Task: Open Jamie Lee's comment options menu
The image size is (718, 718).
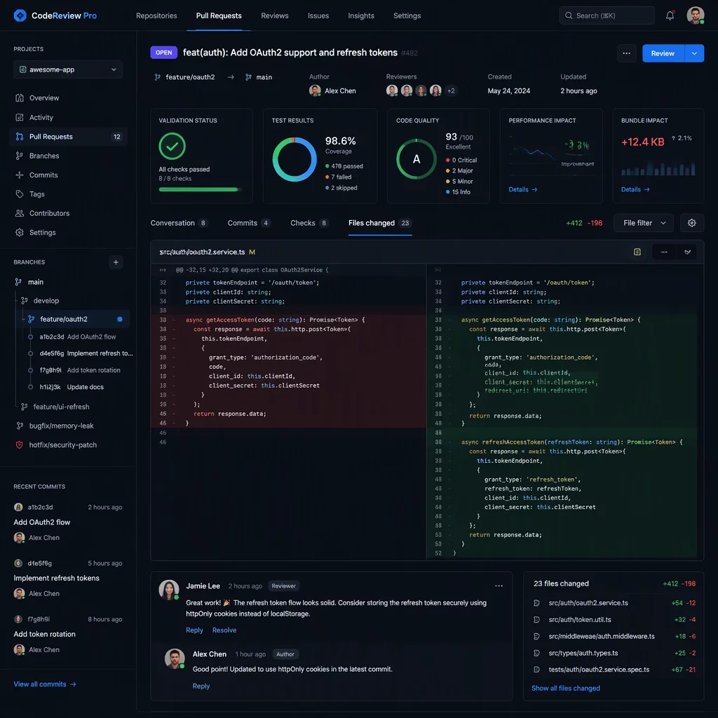Action: click(499, 585)
